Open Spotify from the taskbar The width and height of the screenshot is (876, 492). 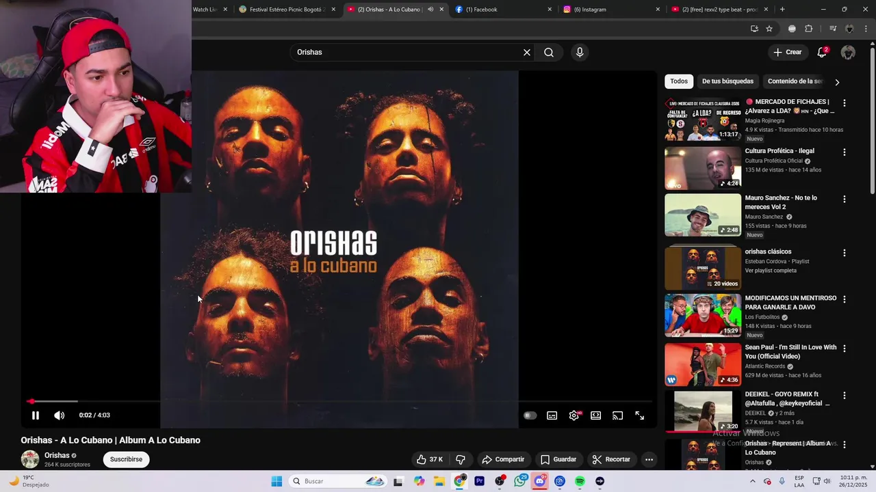[x=580, y=481]
